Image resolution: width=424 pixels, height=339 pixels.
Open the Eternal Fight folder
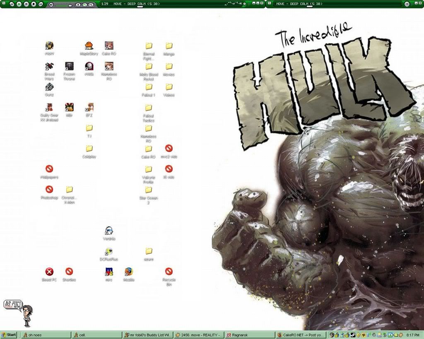[x=149, y=51]
